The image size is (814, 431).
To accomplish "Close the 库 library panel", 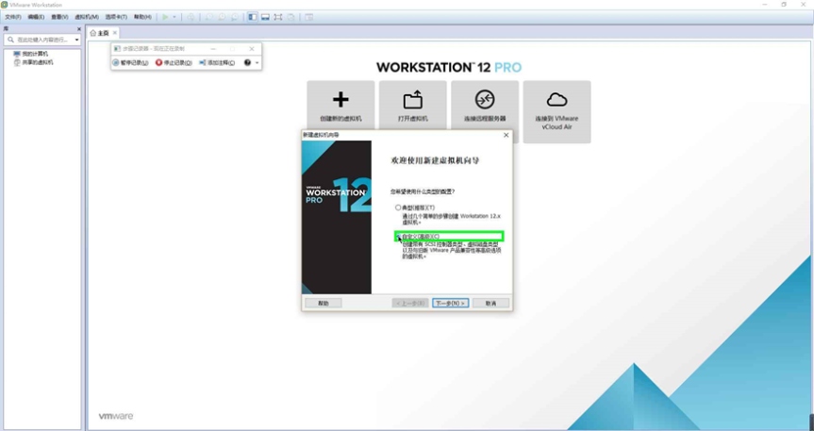I will 79,29.
